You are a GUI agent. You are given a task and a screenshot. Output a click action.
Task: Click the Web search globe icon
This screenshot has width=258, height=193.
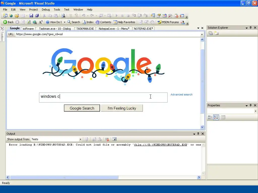click(x=35, y=22)
